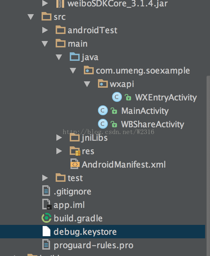Select the java folder label
The height and width of the screenshot is (256, 210).
[90, 58]
